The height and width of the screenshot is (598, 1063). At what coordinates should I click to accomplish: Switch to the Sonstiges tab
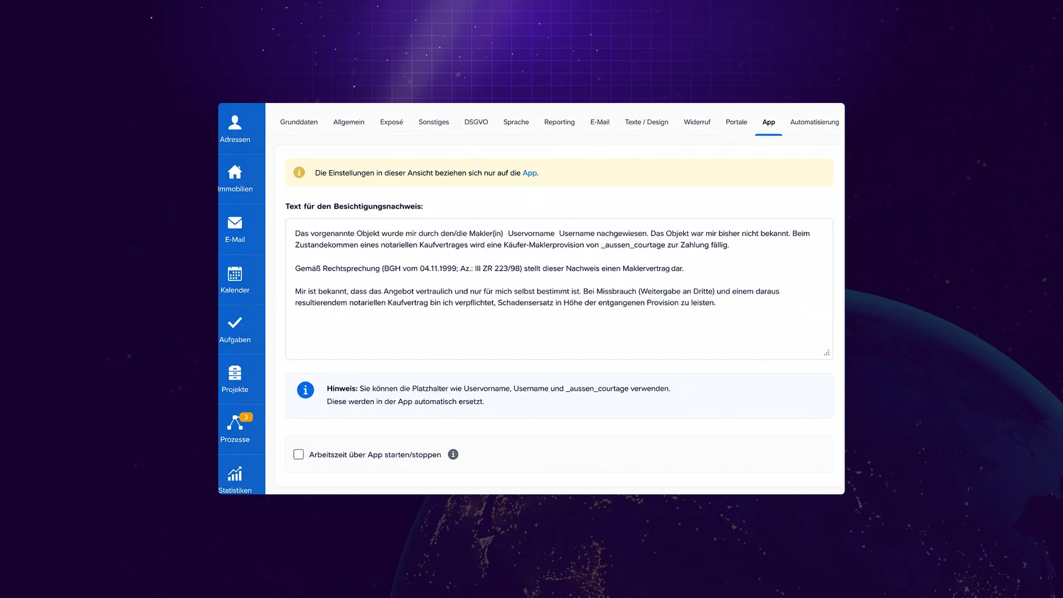coord(434,122)
